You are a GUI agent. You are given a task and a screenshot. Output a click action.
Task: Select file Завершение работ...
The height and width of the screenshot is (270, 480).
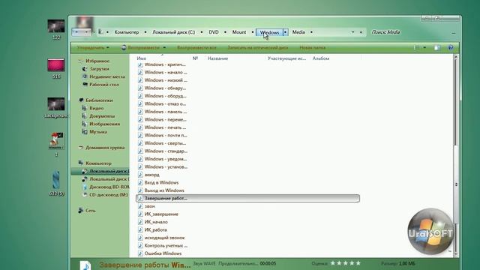[x=247, y=198]
